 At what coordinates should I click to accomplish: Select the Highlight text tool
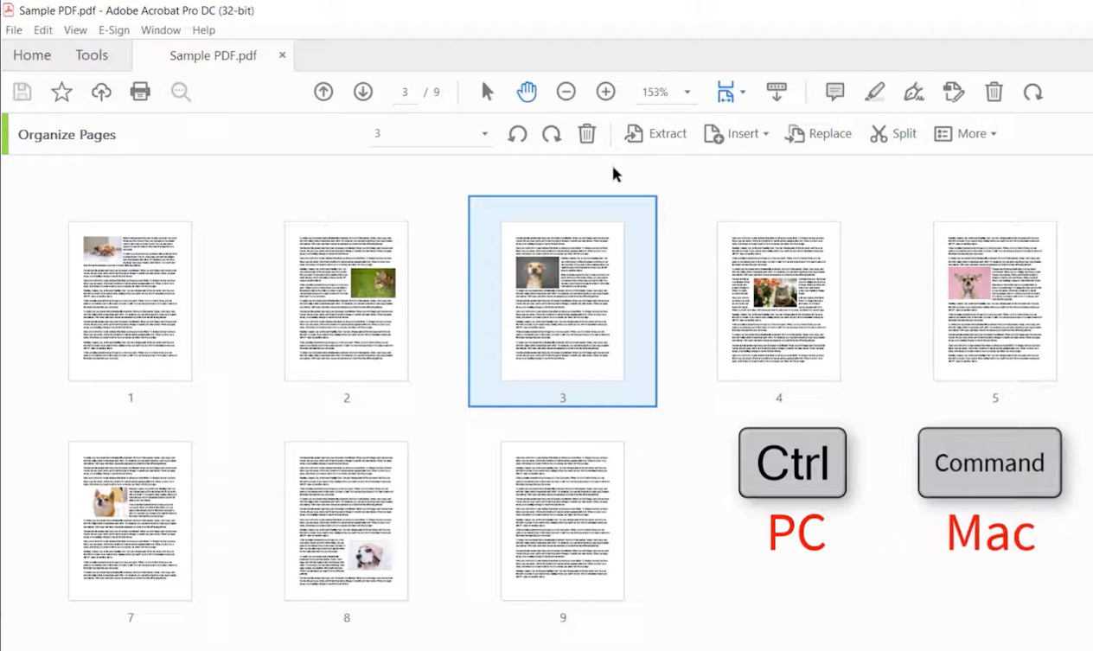click(x=875, y=92)
